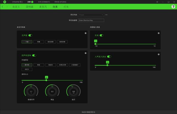Click the back arrow in green bar

click(x=3, y=7)
